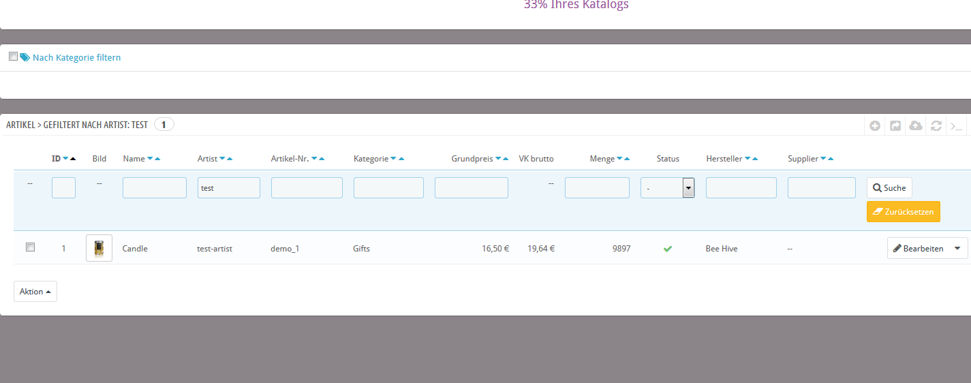Click the Candle product thumbnail
Viewport: 971px width, 383px height.
(99, 248)
